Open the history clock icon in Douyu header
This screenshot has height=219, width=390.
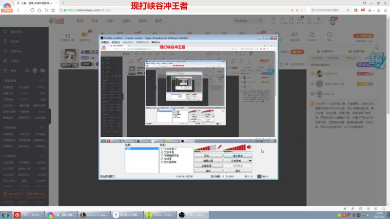[273, 19]
